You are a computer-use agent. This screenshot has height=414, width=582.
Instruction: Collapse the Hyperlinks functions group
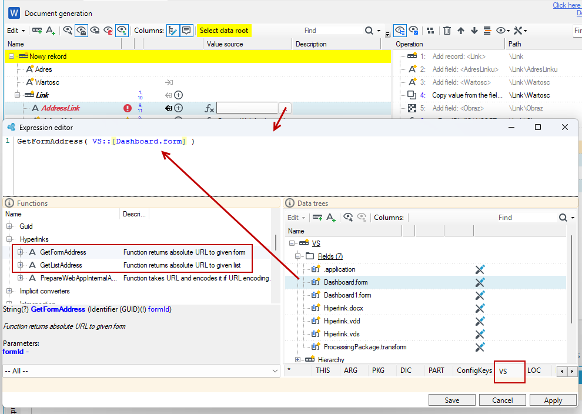click(x=9, y=239)
